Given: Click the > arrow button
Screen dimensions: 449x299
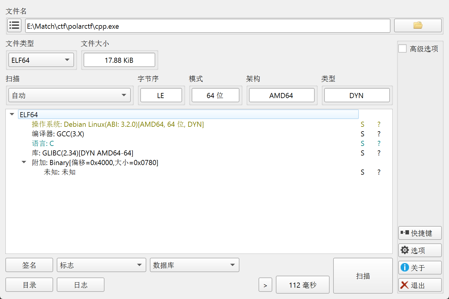Looking at the screenshot, I should point(265,285).
